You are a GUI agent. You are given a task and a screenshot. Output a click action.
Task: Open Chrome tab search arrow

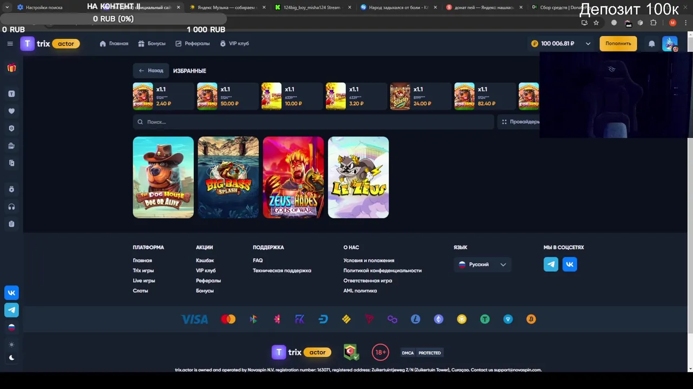click(x=7, y=8)
